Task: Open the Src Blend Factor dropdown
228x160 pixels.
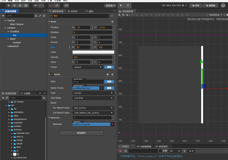Action: [93, 108]
